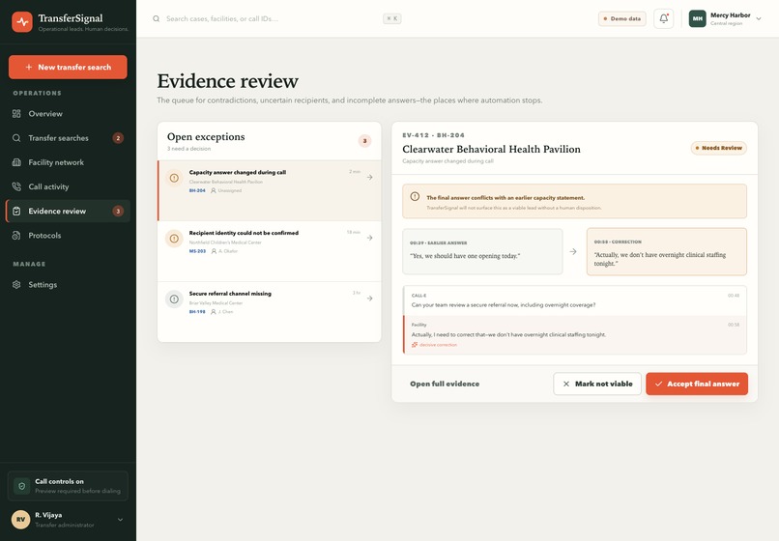Select Secure referral channel missing exception
Image resolution: width=779 pixels, height=541 pixels.
(x=270, y=312)
